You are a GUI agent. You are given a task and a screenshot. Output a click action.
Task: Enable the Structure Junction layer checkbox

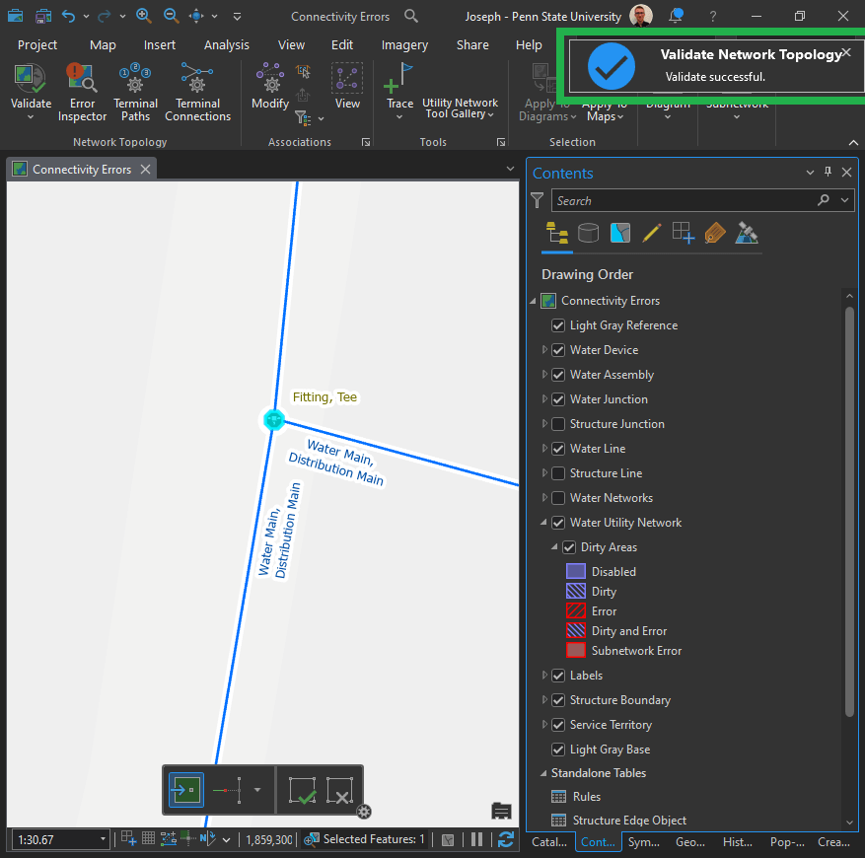558,424
